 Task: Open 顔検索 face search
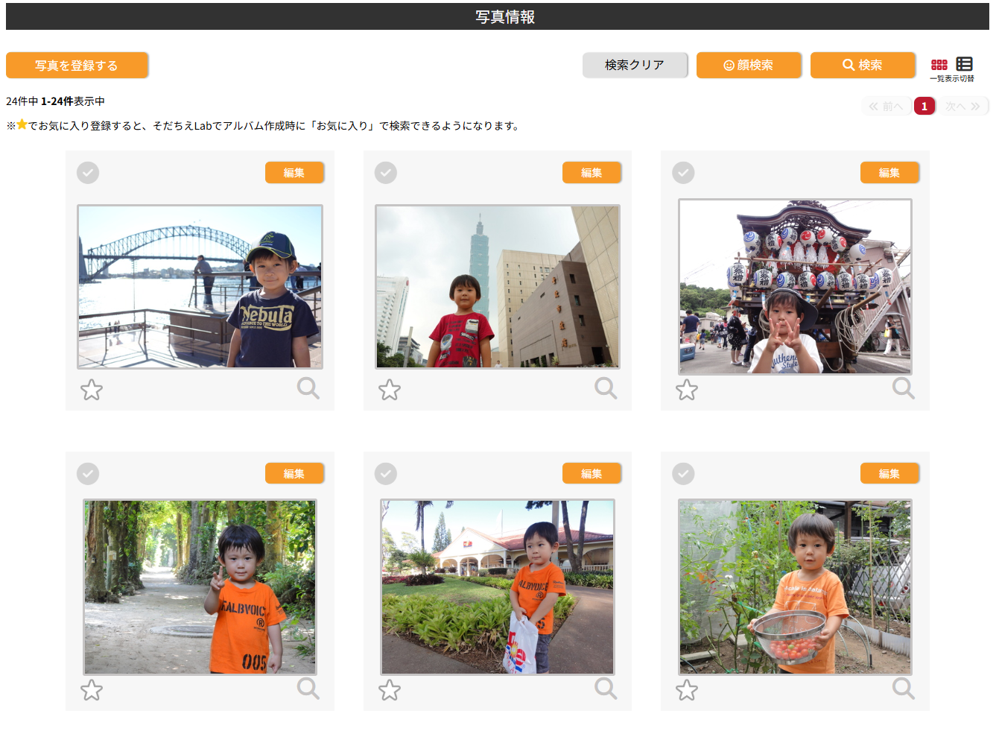click(x=749, y=66)
